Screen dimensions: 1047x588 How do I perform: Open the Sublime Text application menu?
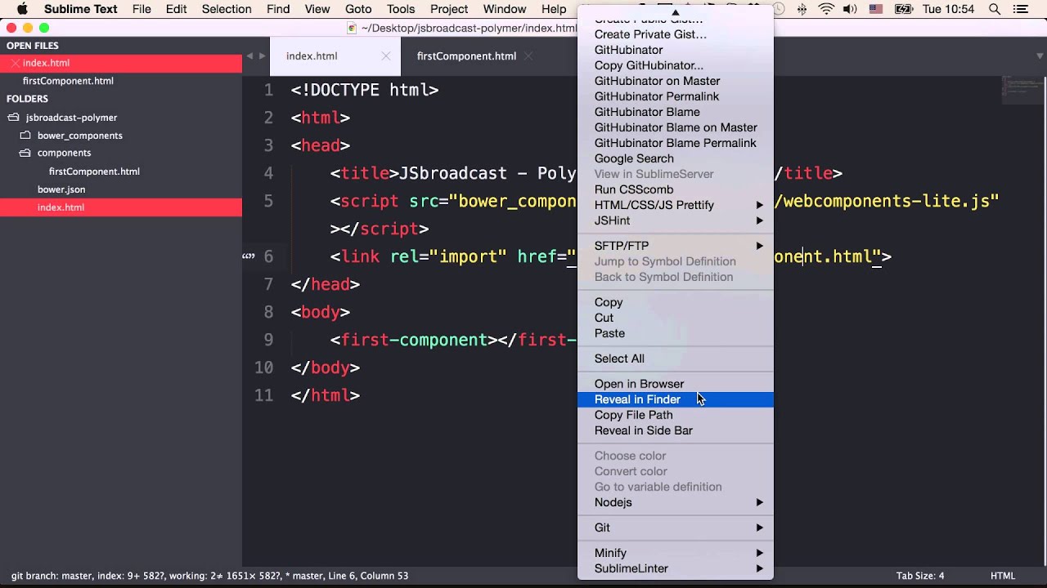pos(81,9)
